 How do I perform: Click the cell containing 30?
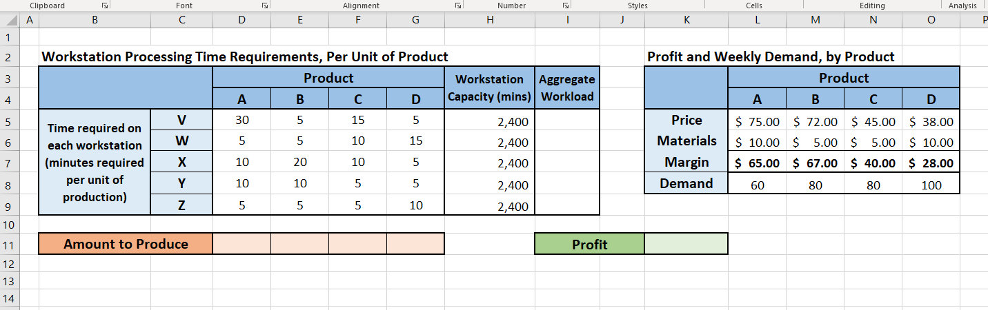click(x=241, y=121)
